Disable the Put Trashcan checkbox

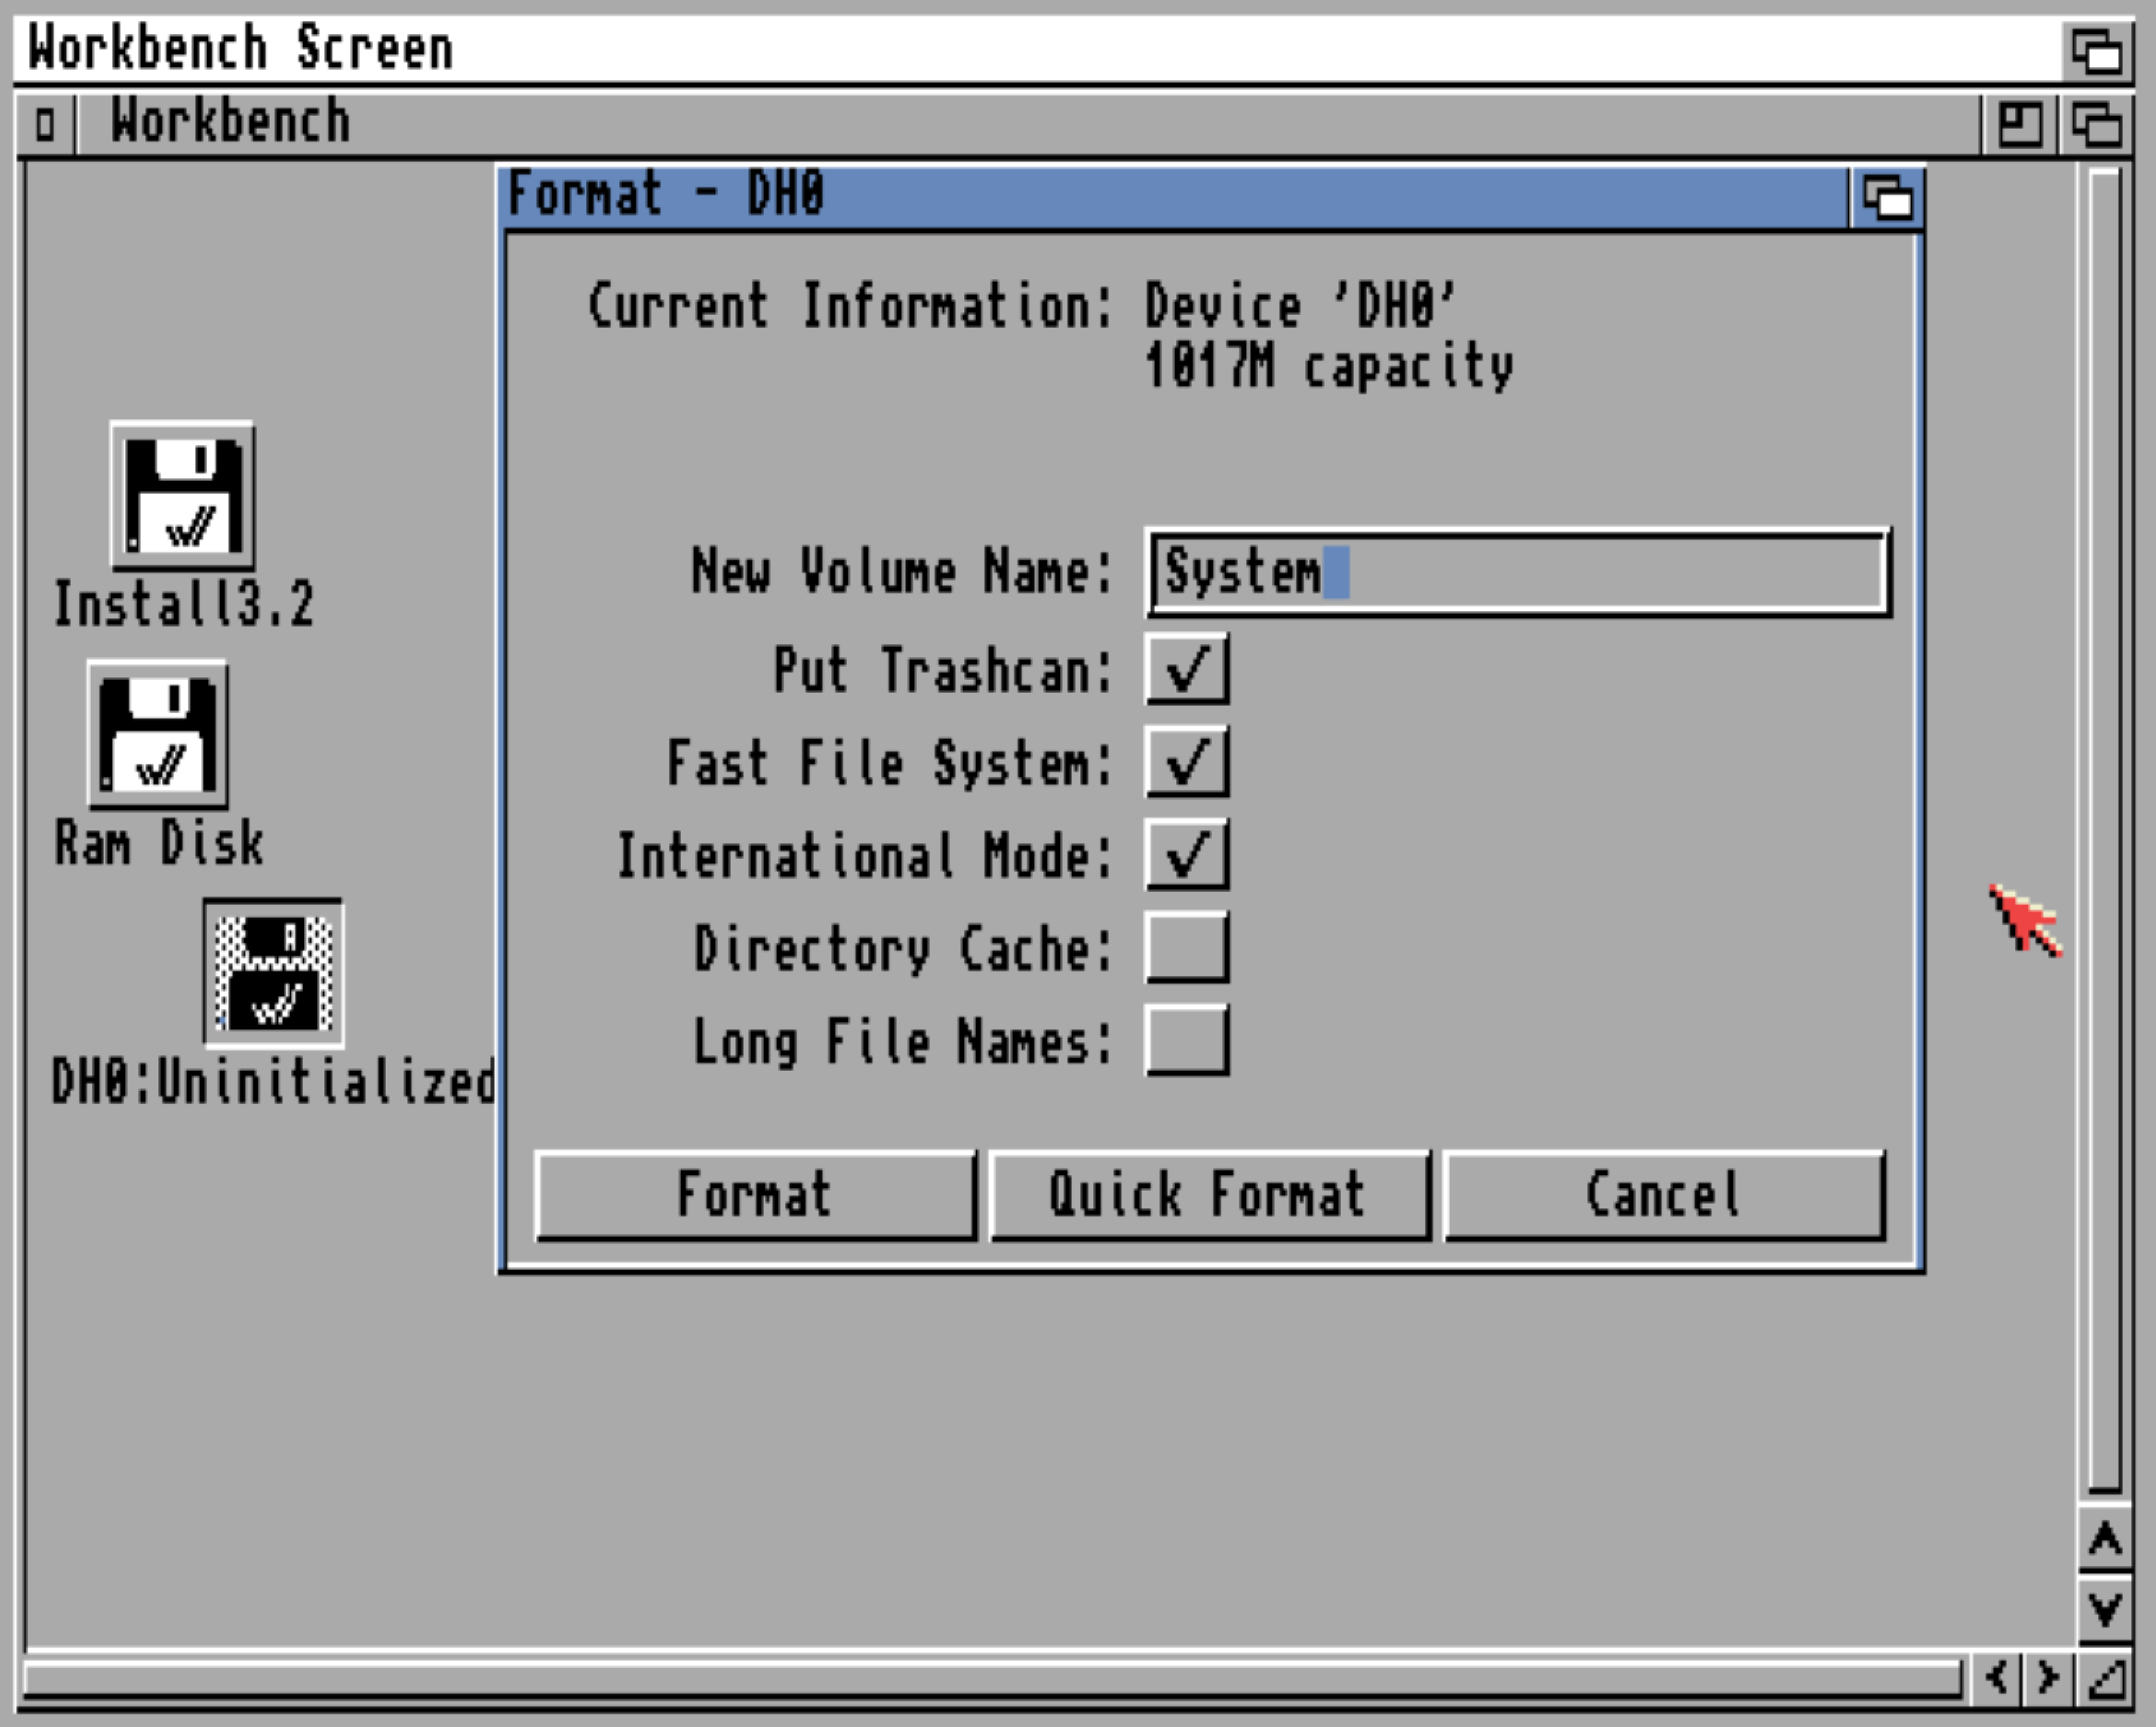pos(1187,669)
